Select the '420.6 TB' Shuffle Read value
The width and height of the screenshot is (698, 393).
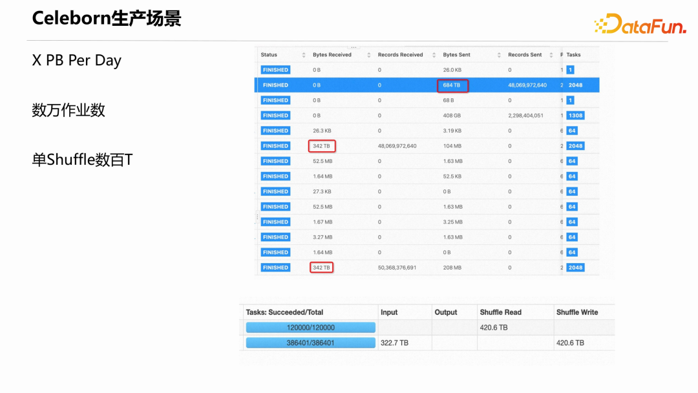click(494, 328)
